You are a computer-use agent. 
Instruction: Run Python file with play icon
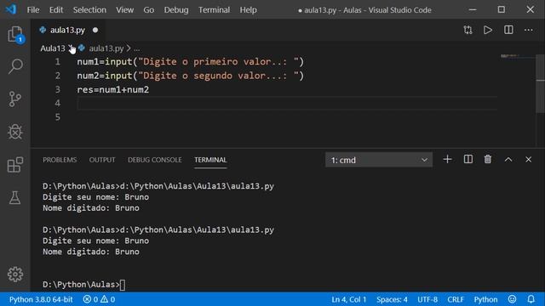pyautogui.click(x=488, y=31)
